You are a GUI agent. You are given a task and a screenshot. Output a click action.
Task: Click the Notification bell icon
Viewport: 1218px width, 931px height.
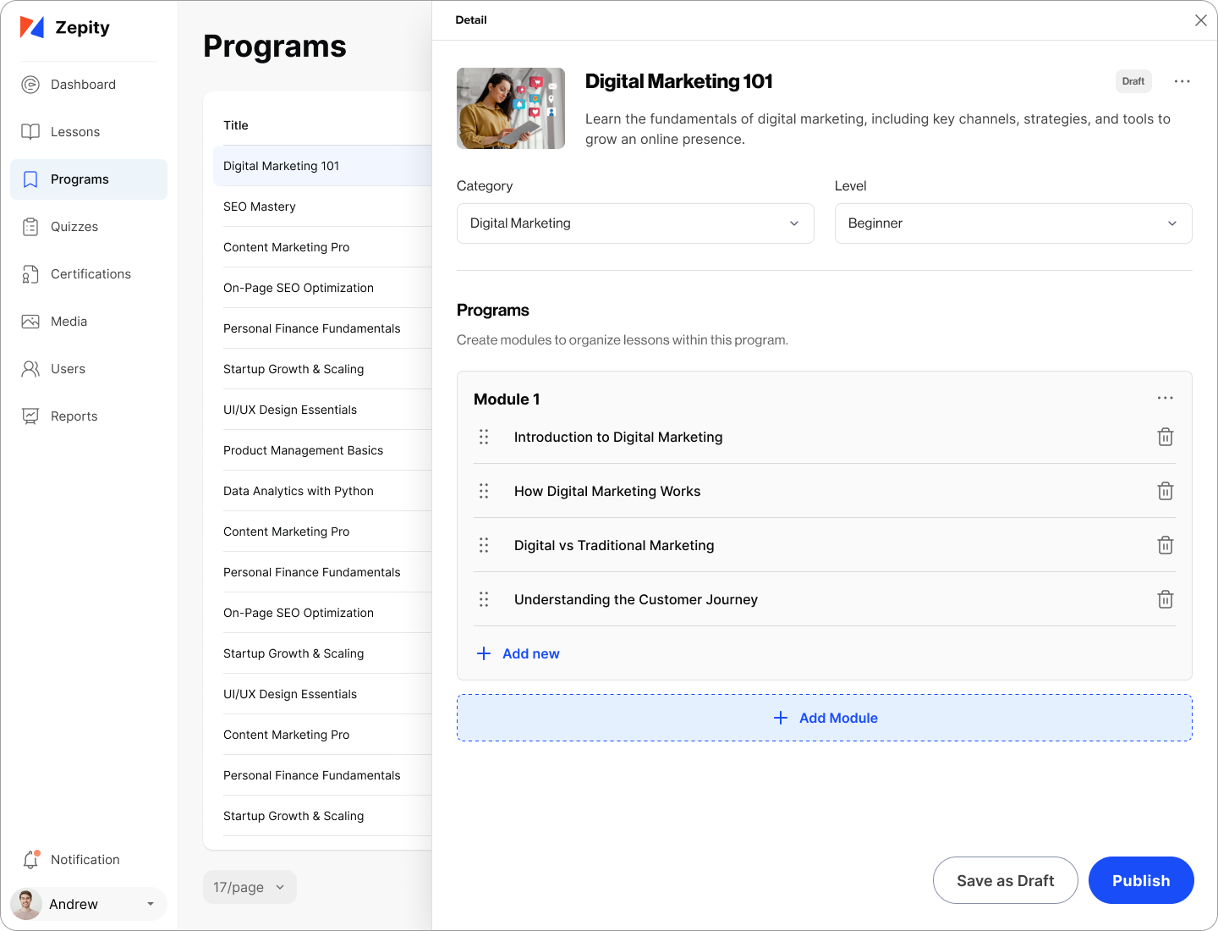point(31,859)
